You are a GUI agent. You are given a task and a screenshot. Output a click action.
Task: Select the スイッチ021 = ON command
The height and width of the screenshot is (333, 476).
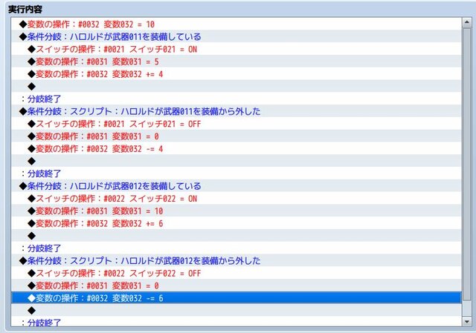click(237, 49)
